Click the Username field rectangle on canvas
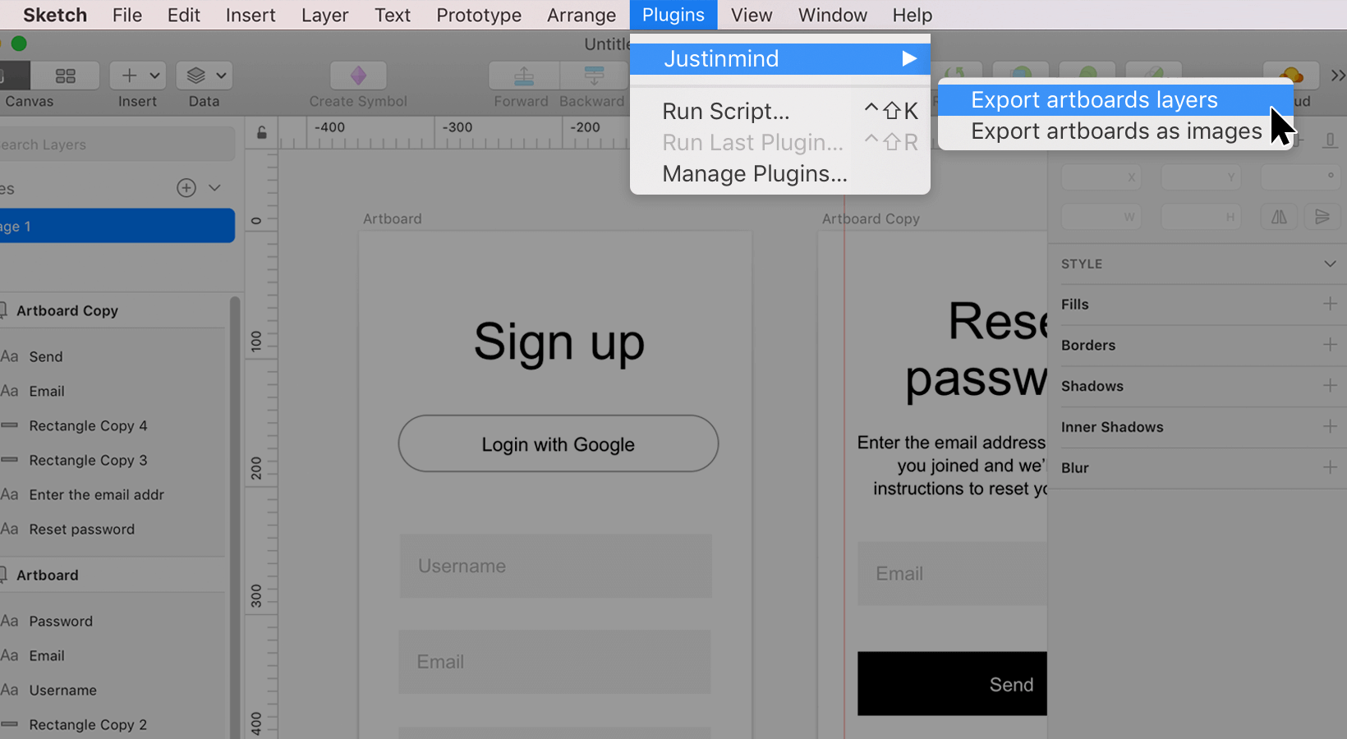 tap(555, 566)
